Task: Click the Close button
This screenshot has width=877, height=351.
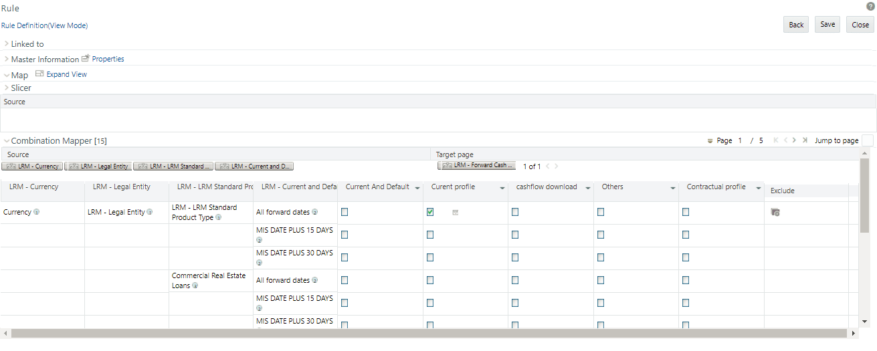Action: (860, 25)
